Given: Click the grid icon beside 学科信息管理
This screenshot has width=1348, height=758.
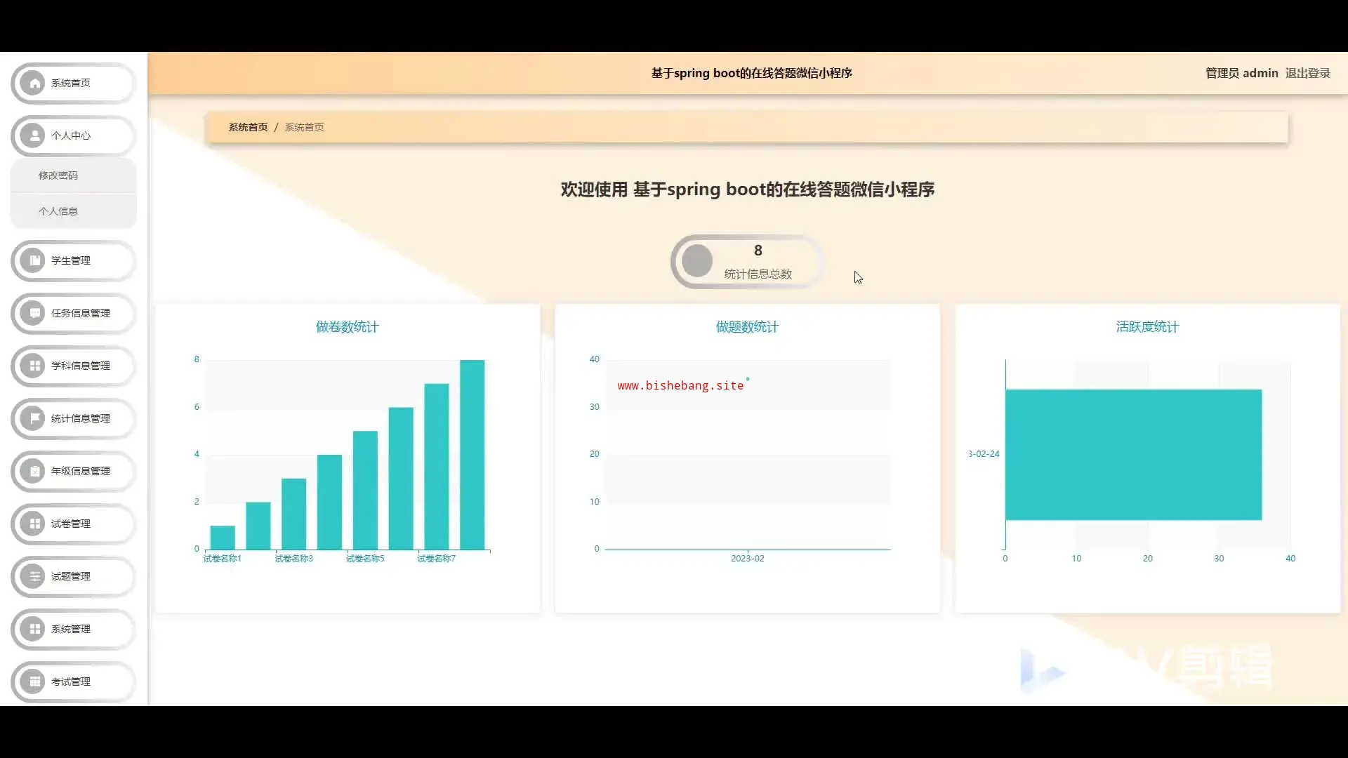Looking at the screenshot, I should (34, 366).
